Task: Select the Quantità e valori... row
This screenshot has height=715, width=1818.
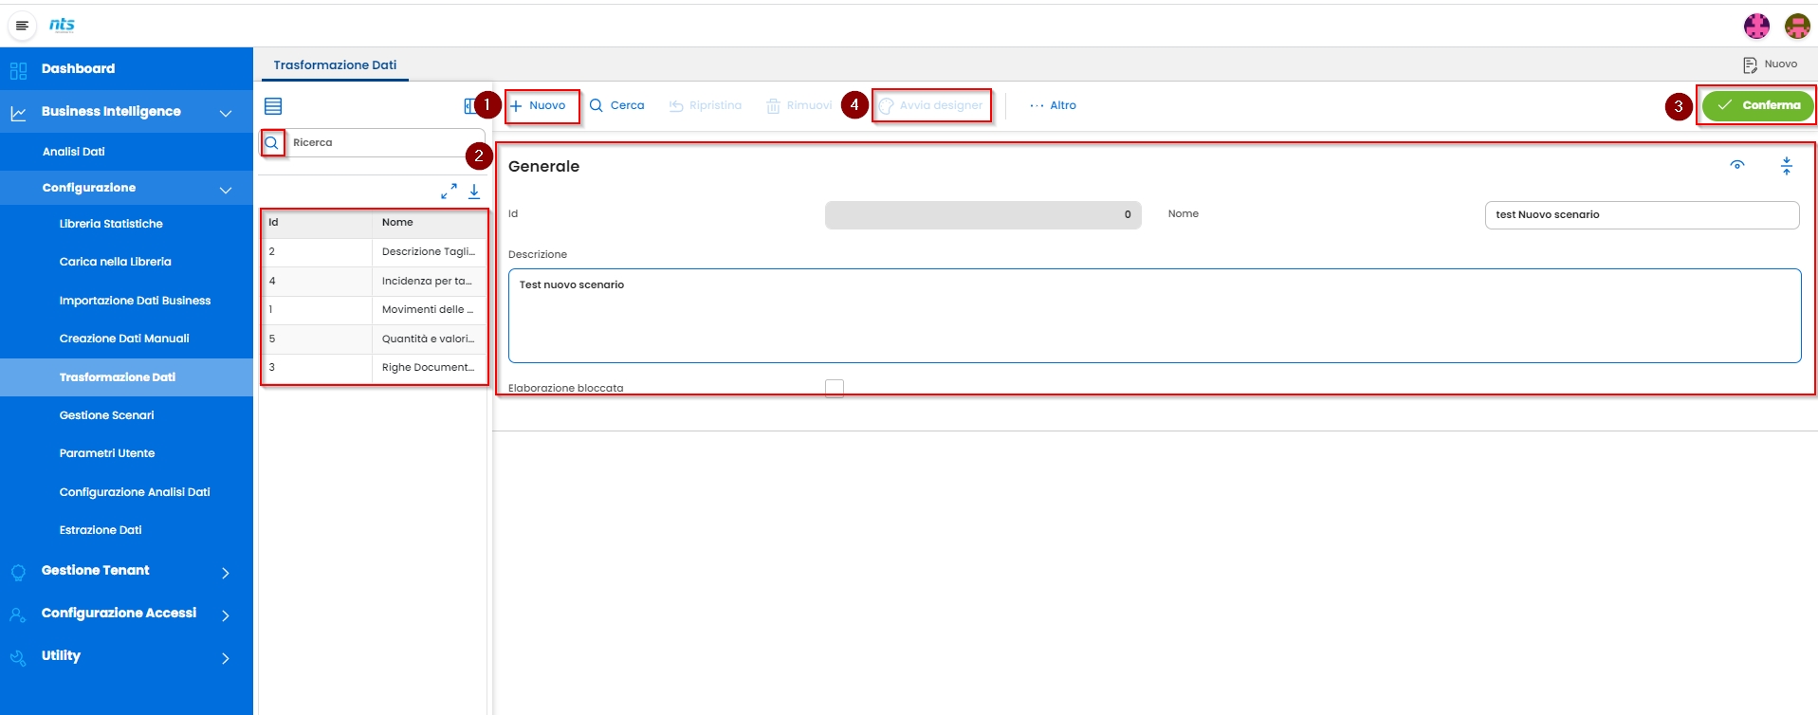Action: coord(375,339)
